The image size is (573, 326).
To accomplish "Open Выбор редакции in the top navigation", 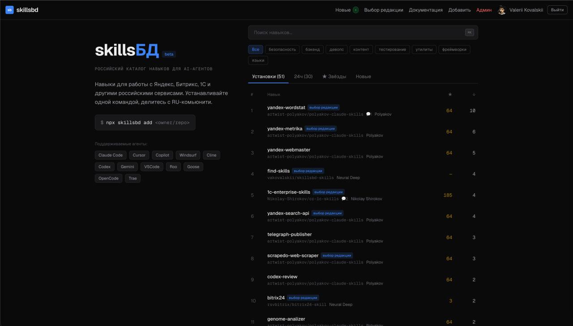I will [x=384, y=10].
